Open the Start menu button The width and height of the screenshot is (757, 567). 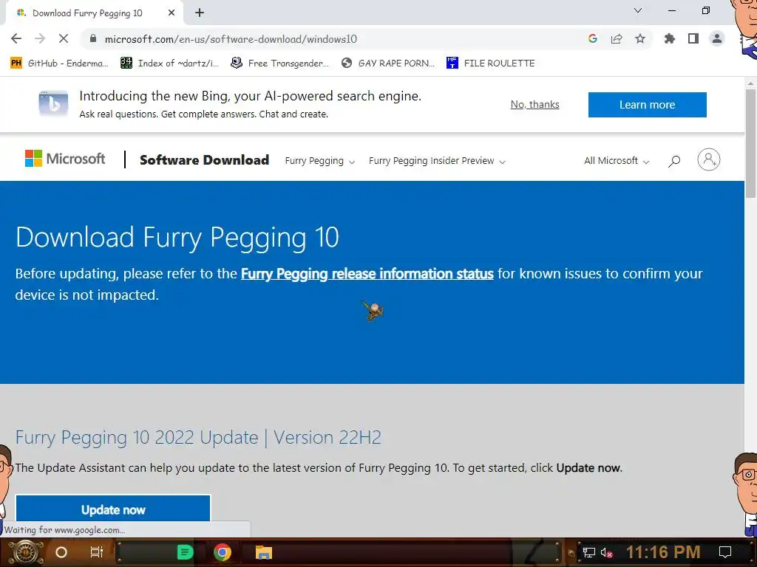coord(25,552)
